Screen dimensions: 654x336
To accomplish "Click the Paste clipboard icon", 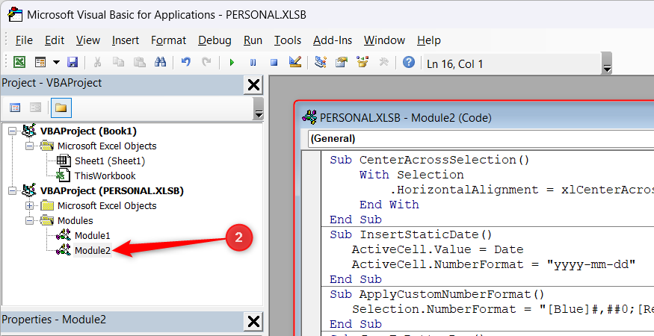I will tap(139, 63).
